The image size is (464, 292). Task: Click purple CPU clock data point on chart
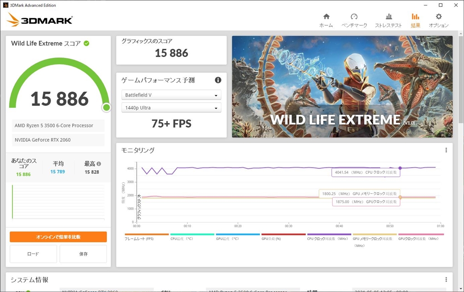coord(400,168)
